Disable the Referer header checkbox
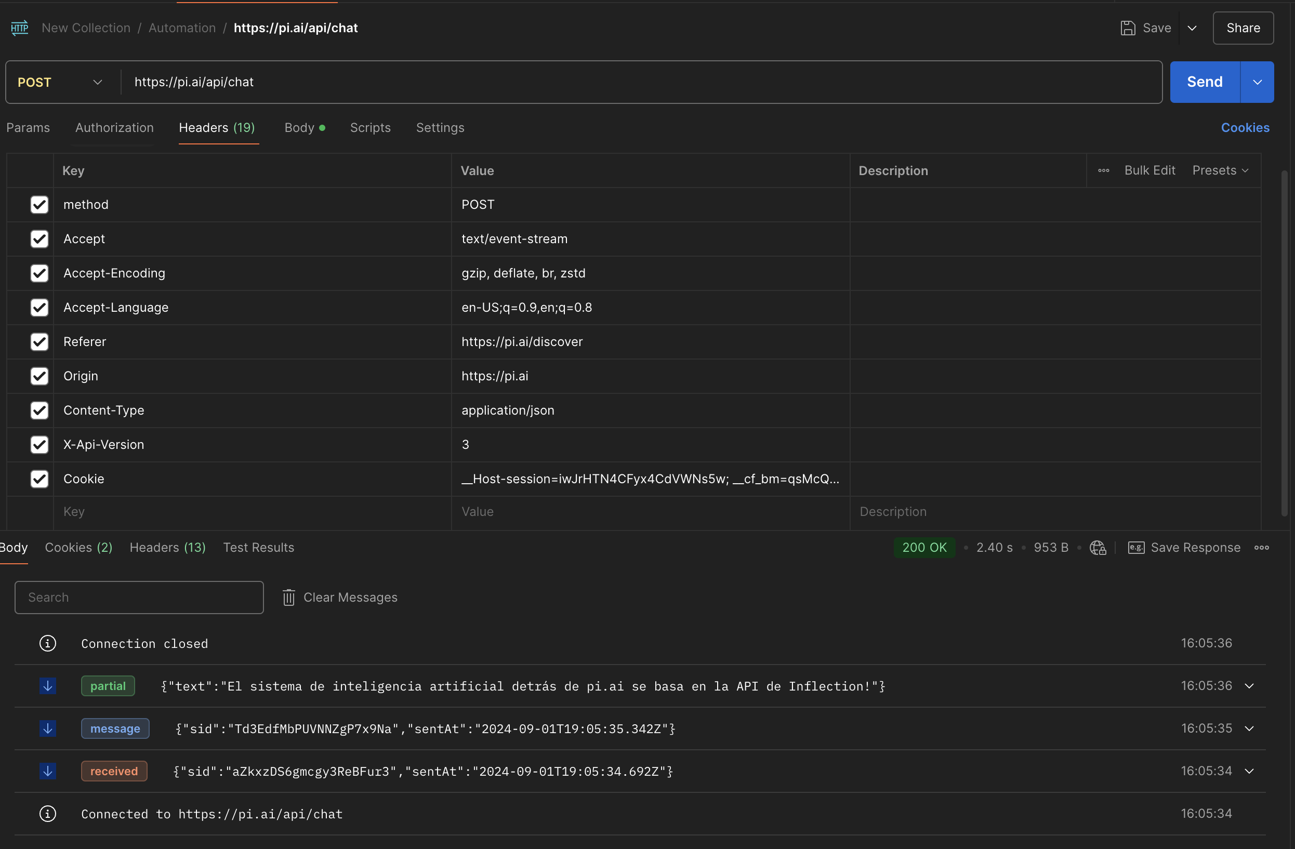Image resolution: width=1295 pixels, height=849 pixels. click(x=39, y=341)
